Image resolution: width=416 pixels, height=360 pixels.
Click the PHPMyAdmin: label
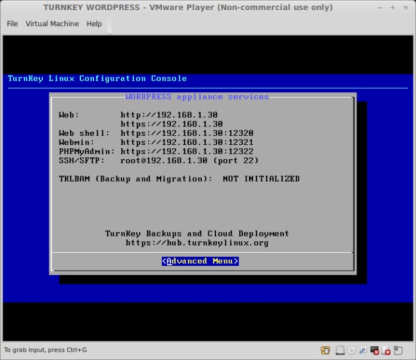pyautogui.click(x=87, y=151)
